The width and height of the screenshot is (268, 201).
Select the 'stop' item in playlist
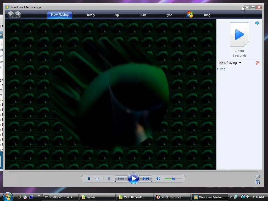(x=222, y=69)
